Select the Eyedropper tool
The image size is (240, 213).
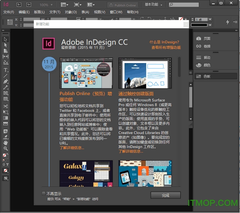click(5, 137)
